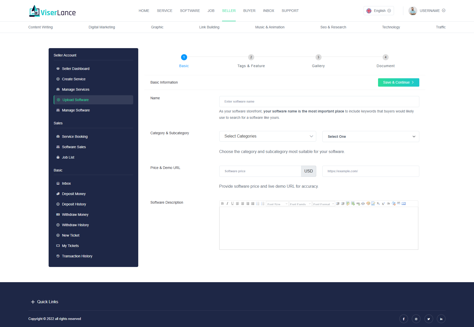Toggle italic in the description editor

pos(227,203)
